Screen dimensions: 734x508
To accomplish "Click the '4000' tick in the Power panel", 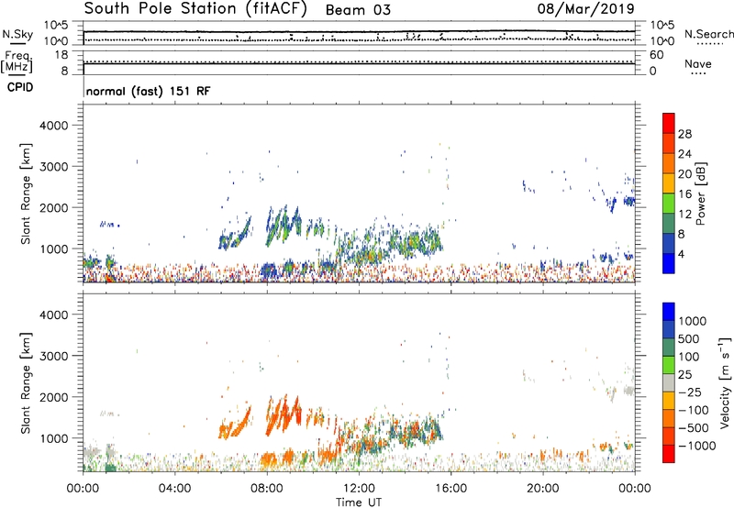I will [x=54, y=126].
